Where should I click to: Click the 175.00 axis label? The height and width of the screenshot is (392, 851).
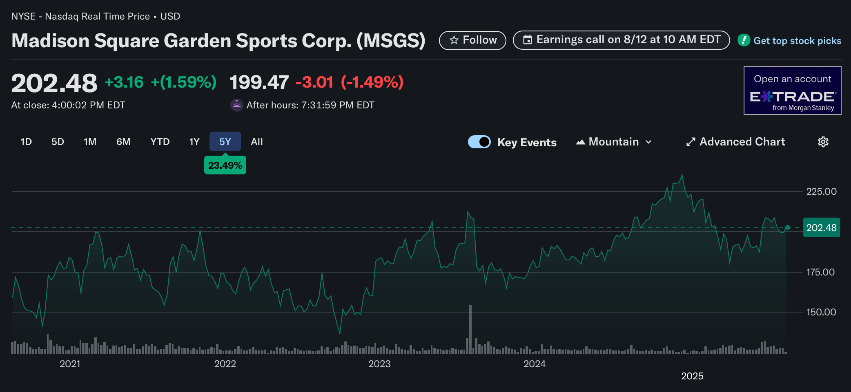820,272
